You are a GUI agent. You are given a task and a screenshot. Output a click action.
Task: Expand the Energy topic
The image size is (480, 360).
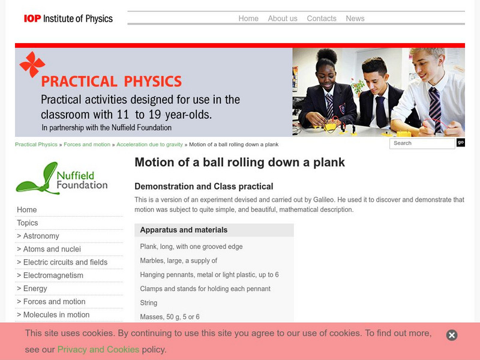click(31, 289)
